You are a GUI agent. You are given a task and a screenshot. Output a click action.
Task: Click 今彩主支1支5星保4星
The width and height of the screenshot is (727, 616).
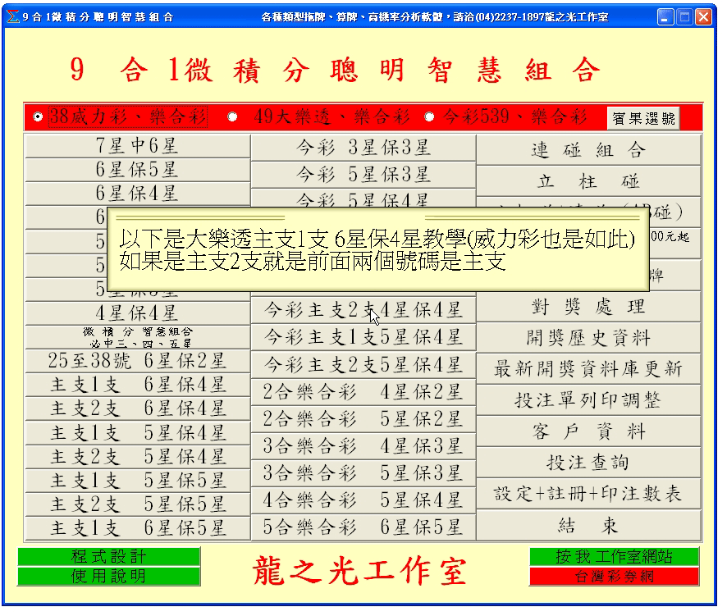363,337
